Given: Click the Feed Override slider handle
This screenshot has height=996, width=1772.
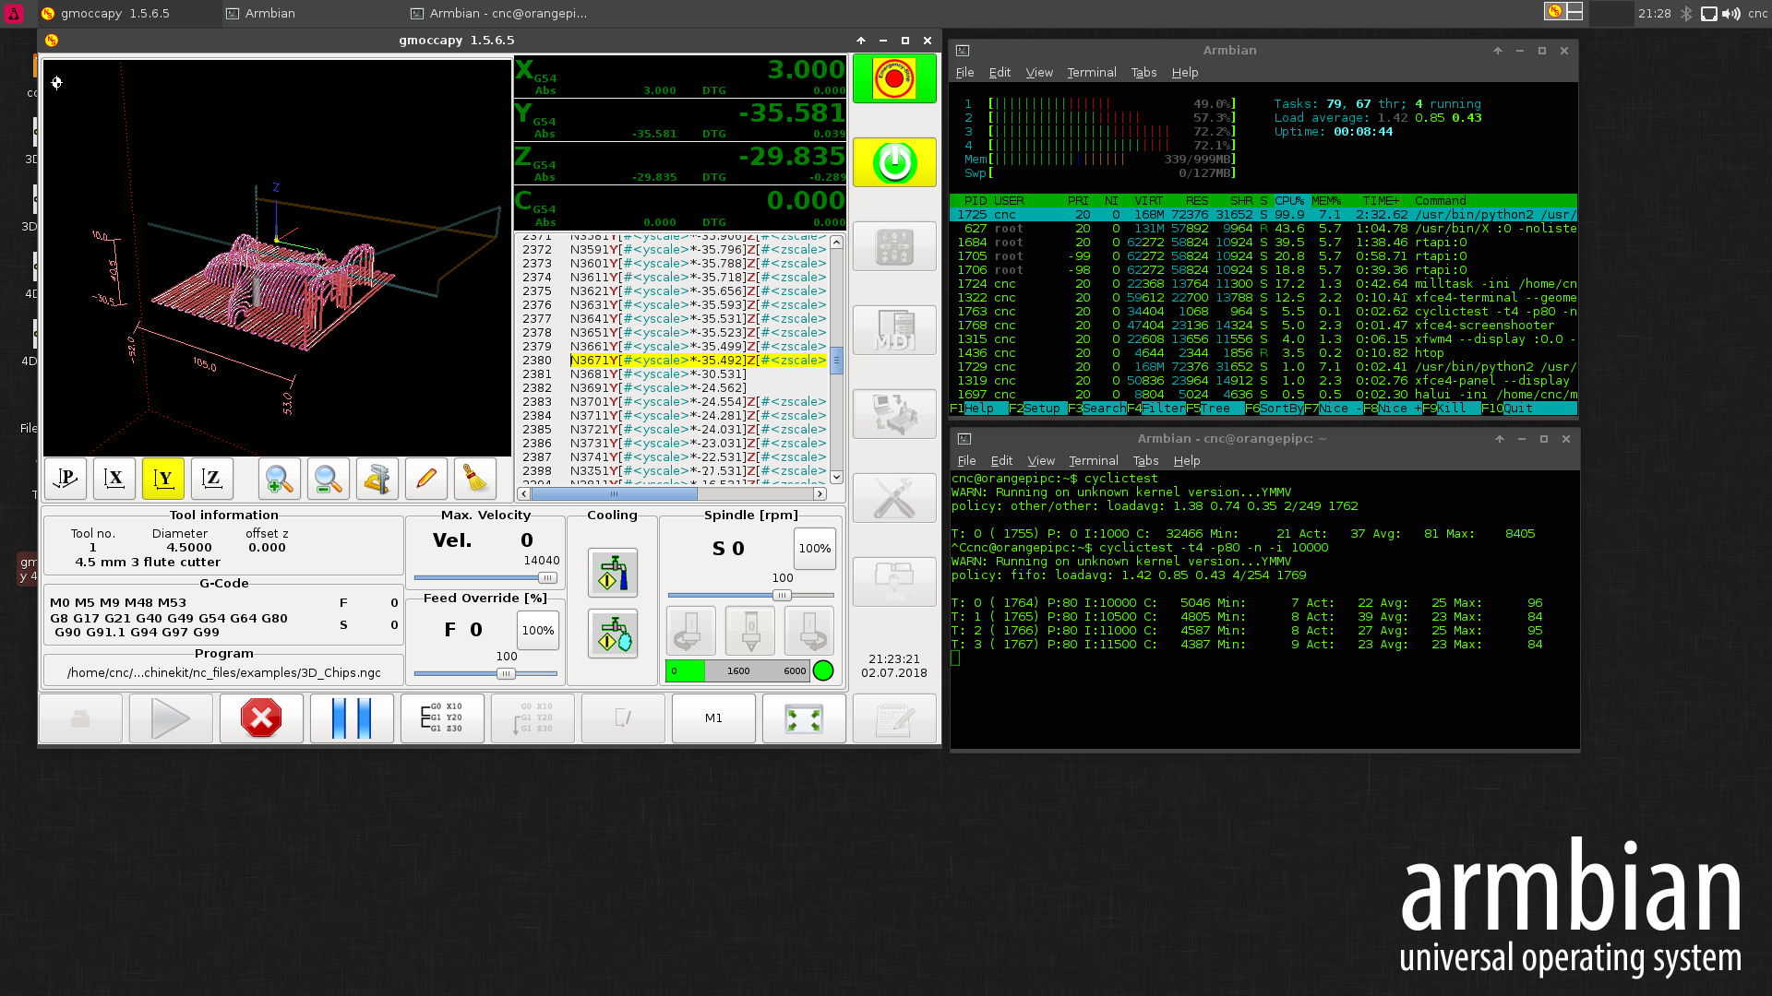Looking at the screenshot, I should coord(506,674).
